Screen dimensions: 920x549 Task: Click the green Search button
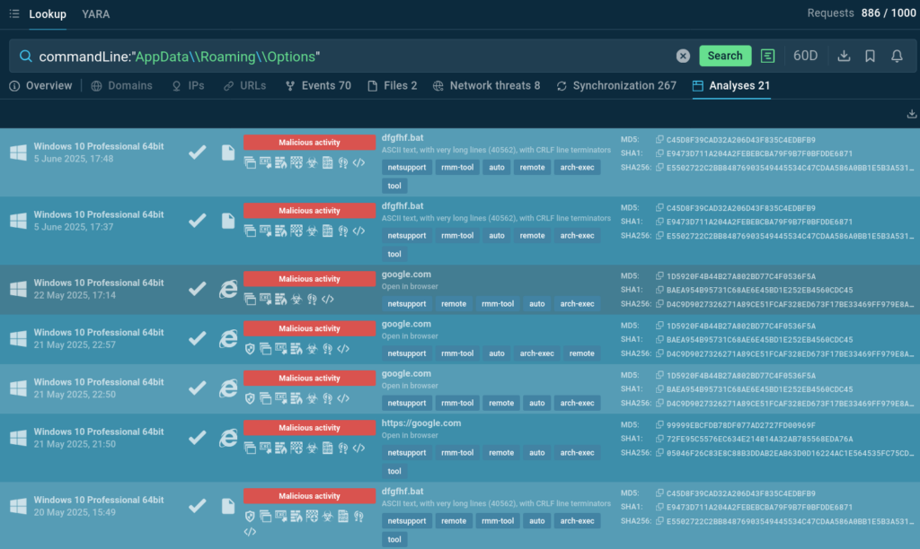[x=724, y=56]
